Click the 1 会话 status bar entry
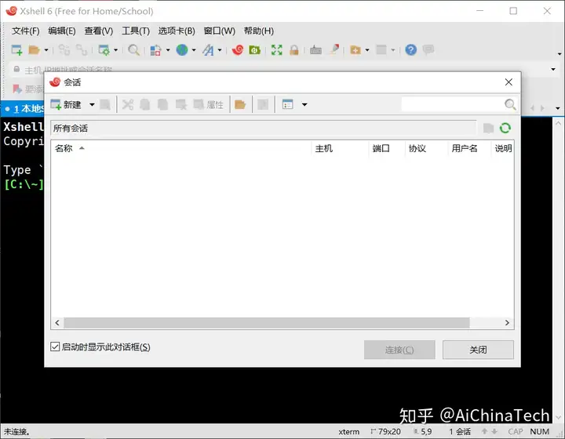This screenshot has height=439, width=565. pos(460,431)
